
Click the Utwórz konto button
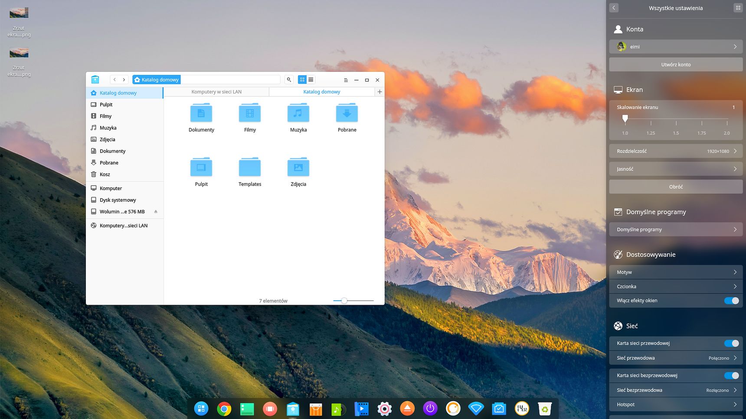coord(676,64)
